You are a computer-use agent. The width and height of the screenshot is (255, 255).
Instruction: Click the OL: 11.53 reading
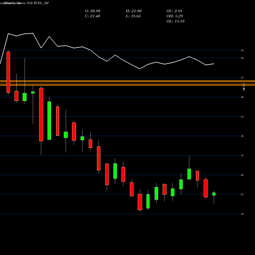[x=175, y=21]
